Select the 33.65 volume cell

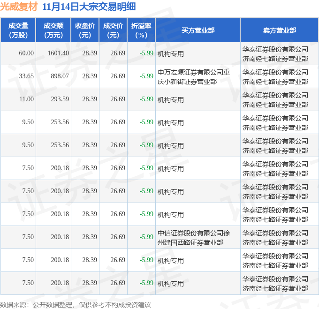tap(26, 76)
